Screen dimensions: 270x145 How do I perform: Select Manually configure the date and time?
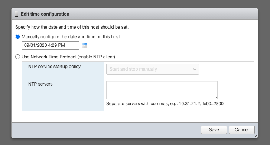[17, 37]
